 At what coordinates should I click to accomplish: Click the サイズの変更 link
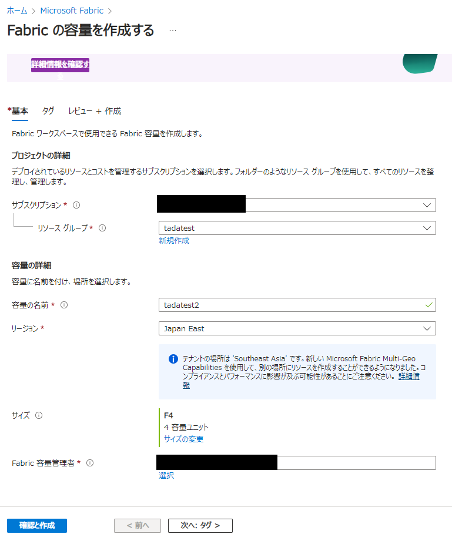184,439
